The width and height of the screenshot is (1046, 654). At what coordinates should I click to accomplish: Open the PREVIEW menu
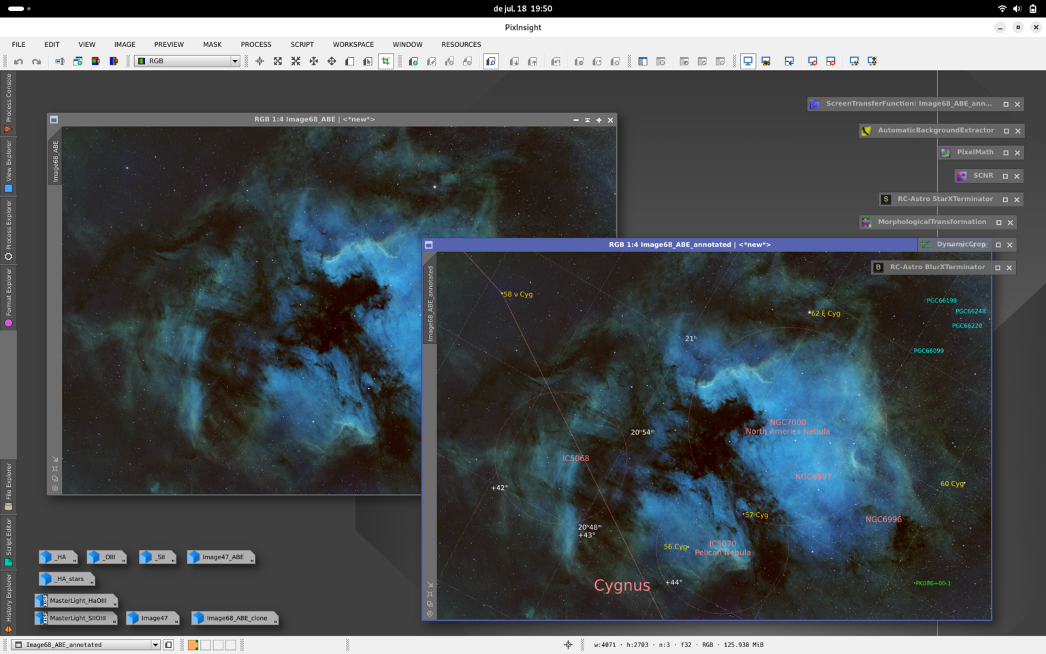click(169, 44)
